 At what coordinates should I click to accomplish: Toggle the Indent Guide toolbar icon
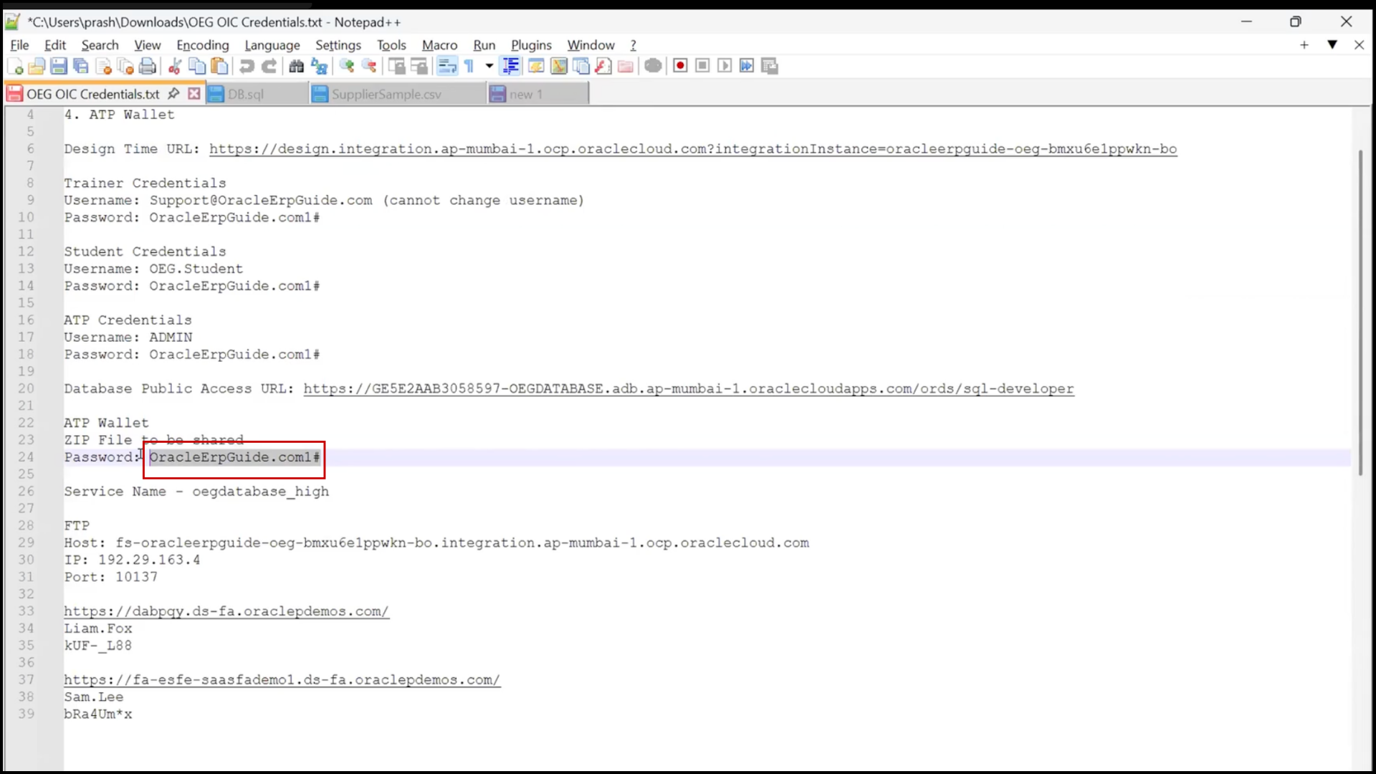511,67
